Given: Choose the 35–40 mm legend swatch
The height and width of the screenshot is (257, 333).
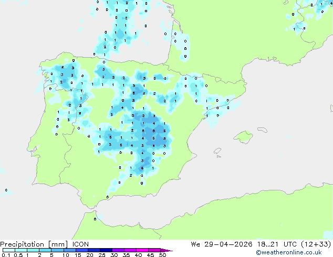Looking at the screenshot, I should pyautogui.click(x=130, y=250).
